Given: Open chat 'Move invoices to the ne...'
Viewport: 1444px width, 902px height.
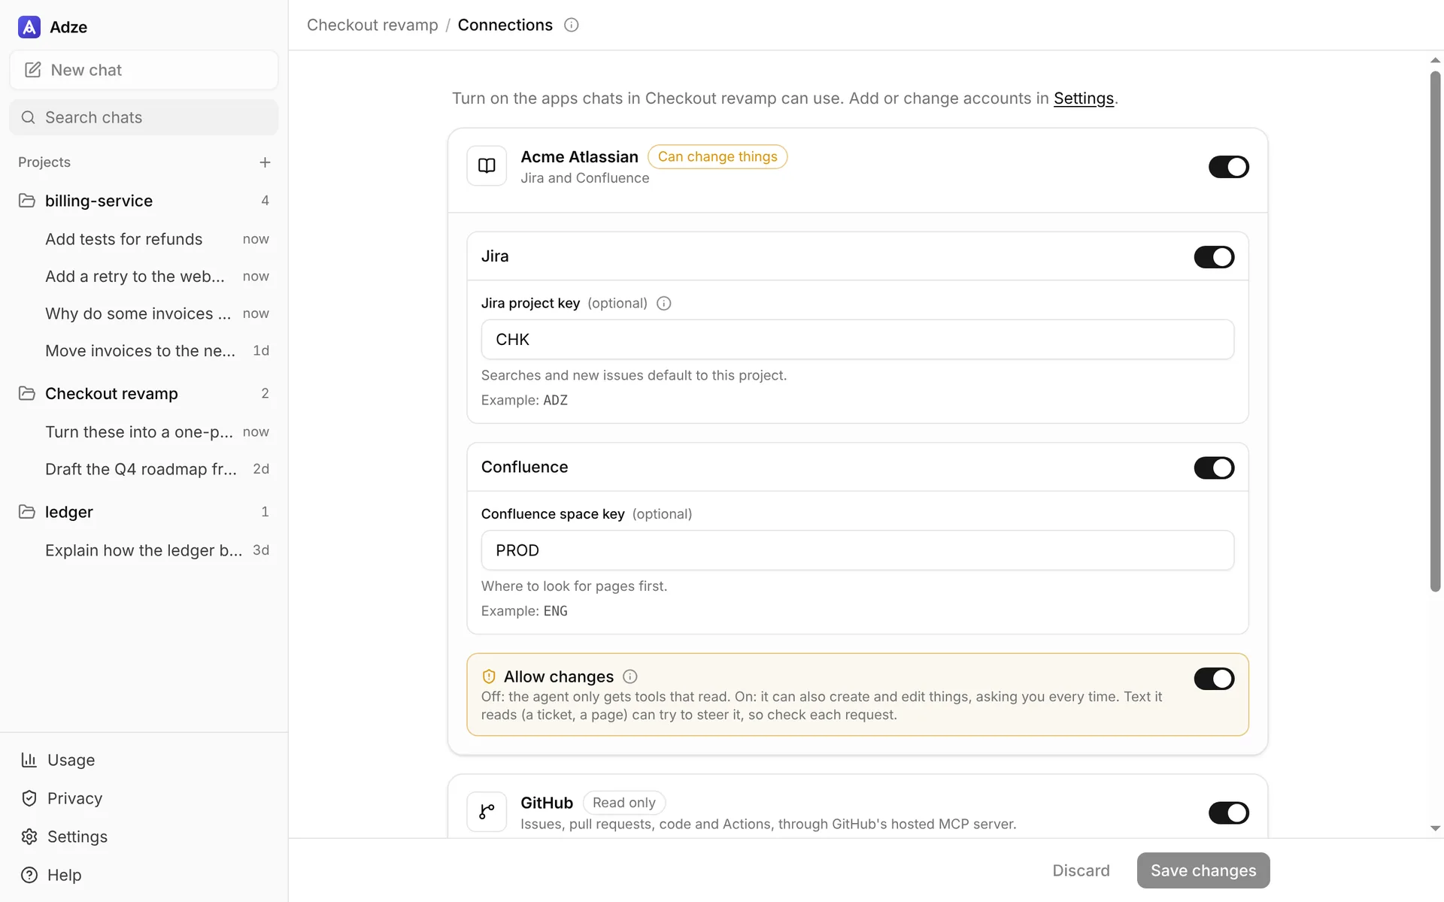Looking at the screenshot, I should coord(144,351).
